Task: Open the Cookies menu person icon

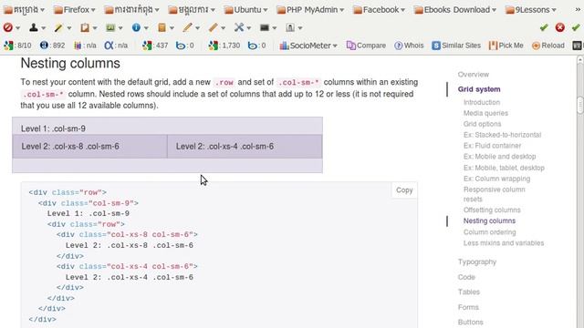Action: click(34, 27)
